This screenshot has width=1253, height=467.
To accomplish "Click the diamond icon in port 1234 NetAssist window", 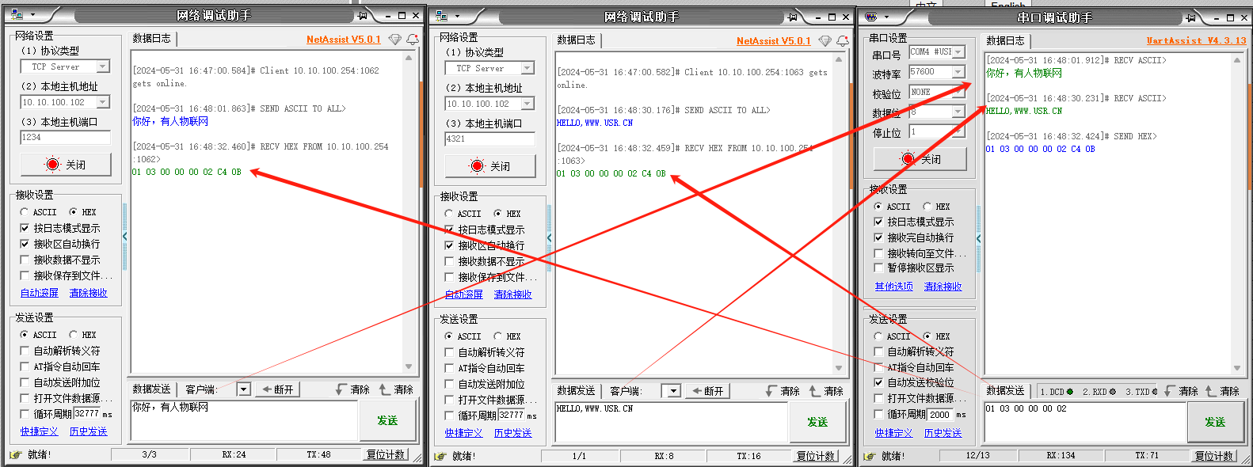I will point(394,39).
